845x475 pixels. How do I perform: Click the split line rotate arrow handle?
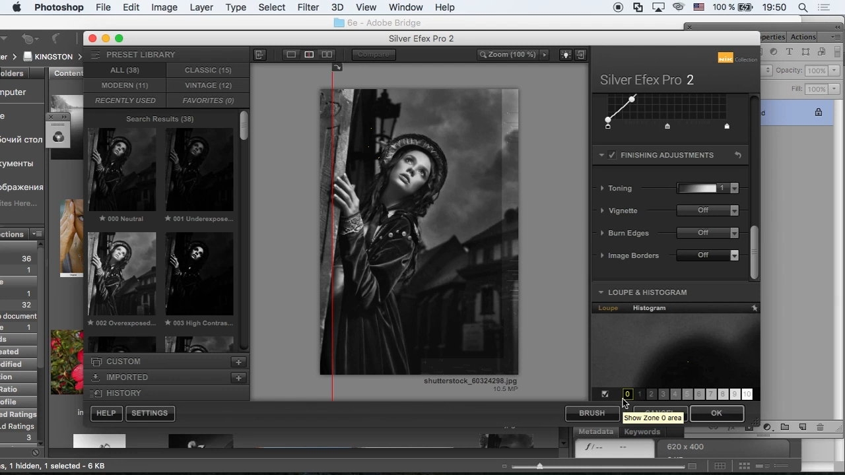[x=337, y=67]
